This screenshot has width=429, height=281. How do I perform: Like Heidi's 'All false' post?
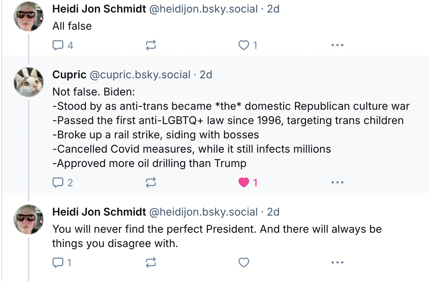point(243,45)
